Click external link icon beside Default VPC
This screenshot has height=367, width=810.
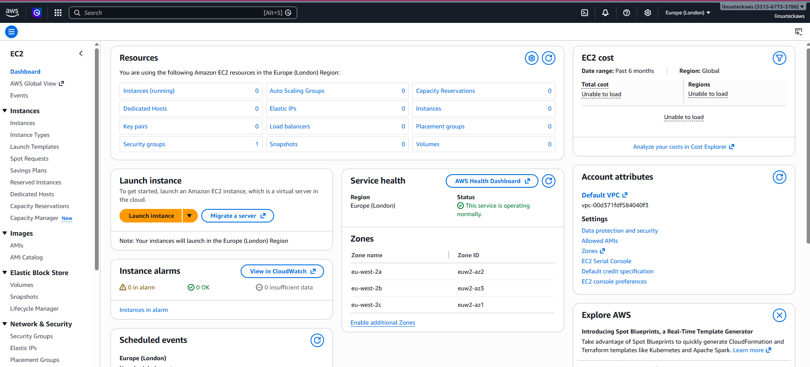pos(625,195)
